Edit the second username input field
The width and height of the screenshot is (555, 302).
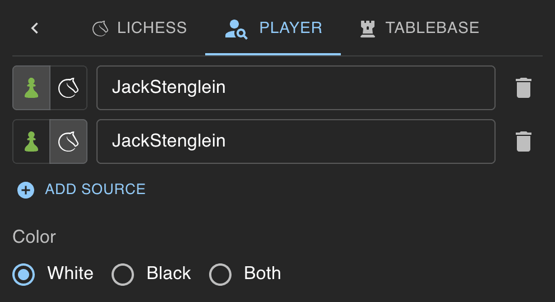[x=296, y=141]
